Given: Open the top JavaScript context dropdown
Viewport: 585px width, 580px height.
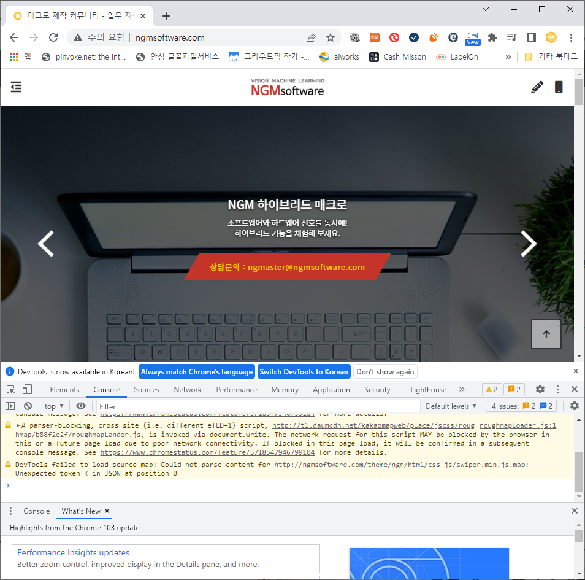Looking at the screenshot, I should point(54,406).
